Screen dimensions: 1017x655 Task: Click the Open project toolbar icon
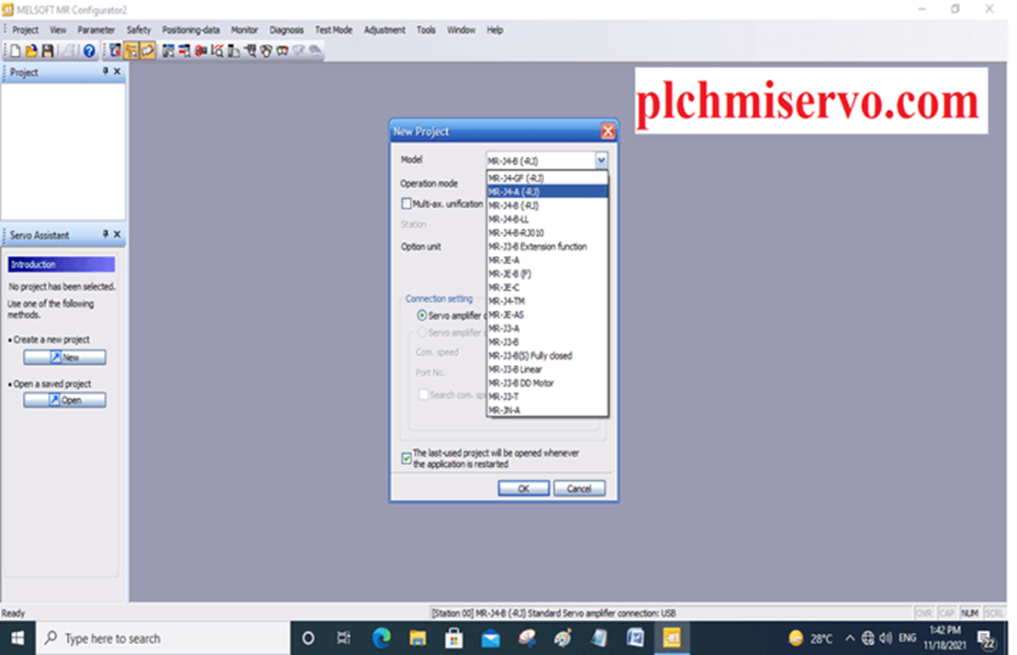[x=31, y=51]
